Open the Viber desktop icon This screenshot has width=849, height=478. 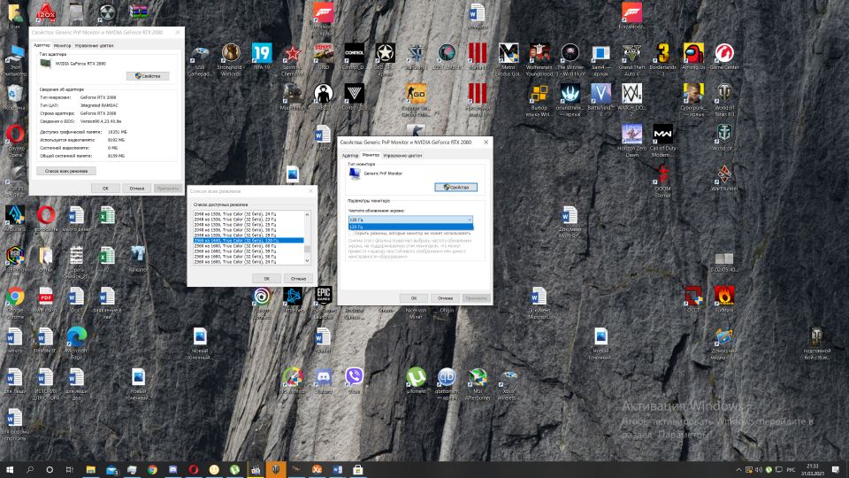point(354,377)
